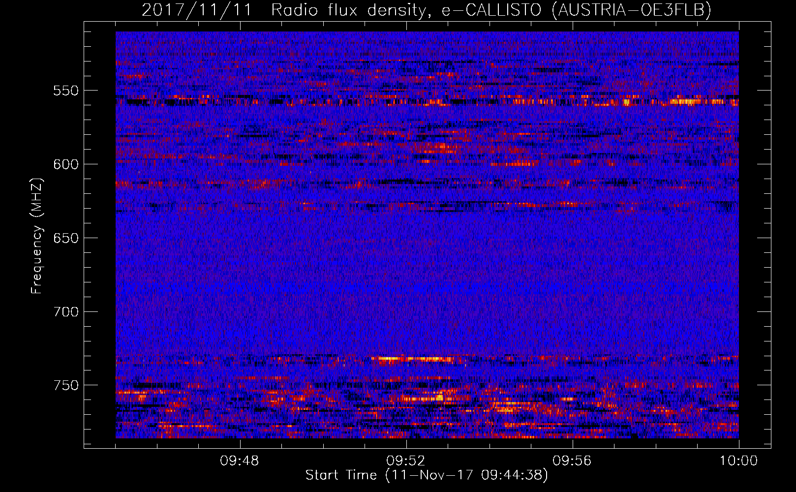Image resolution: width=796 pixels, height=492 pixels.
Task: Click the plot title text mentioning e-CALLISTO
Action: click(x=427, y=10)
